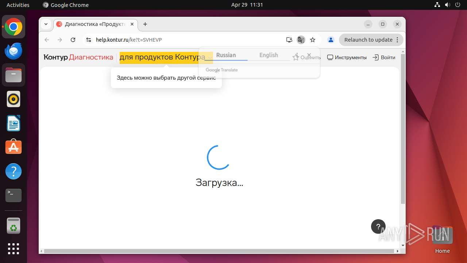Open the Chrome profile avatar

pyautogui.click(x=331, y=40)
